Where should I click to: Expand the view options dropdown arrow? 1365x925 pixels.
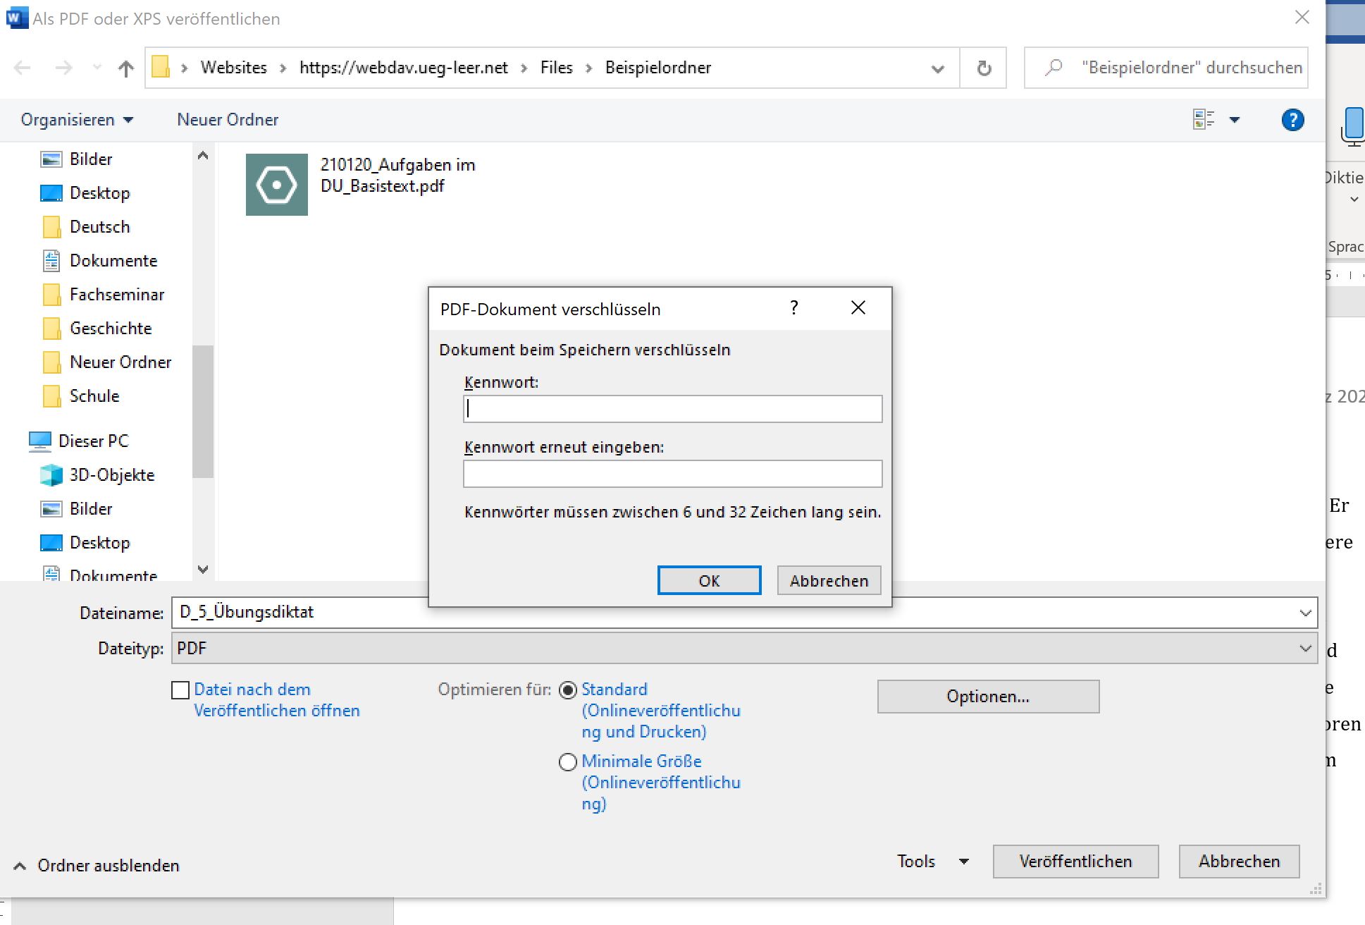tap(1235, 120)
